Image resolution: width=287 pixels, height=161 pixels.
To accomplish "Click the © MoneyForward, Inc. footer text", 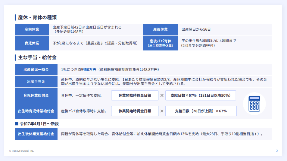I will click(x=21, y=151).
